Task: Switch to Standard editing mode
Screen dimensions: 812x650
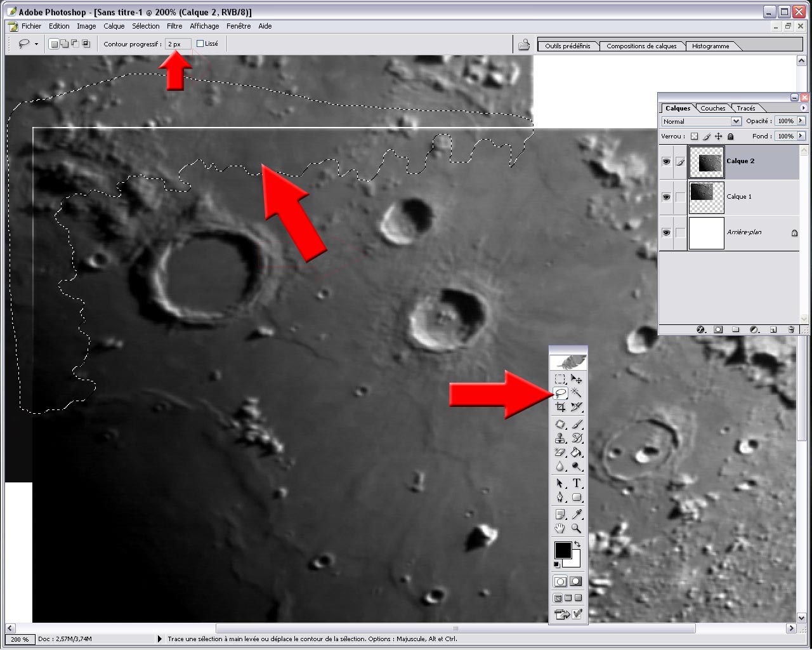Action: [x=561, y=581]
